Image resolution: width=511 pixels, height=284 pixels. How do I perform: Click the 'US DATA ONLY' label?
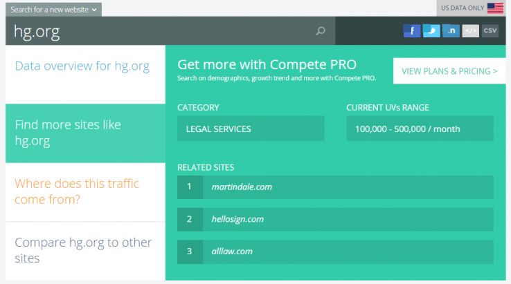coord(460,8)
